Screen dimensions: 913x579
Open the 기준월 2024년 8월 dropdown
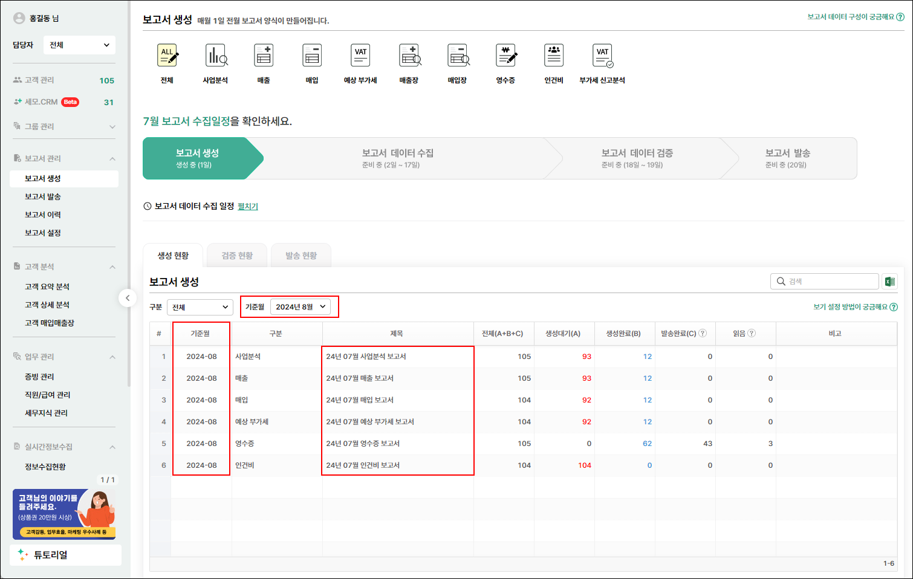click(x=300, y=307)
